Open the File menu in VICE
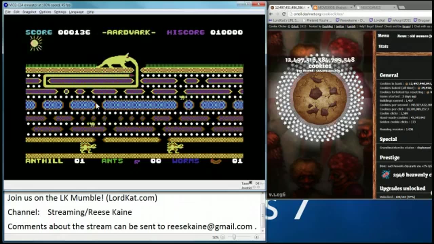434x244 pixels. pos(7,12)
